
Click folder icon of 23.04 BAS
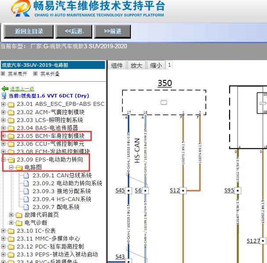pos(11,128)
